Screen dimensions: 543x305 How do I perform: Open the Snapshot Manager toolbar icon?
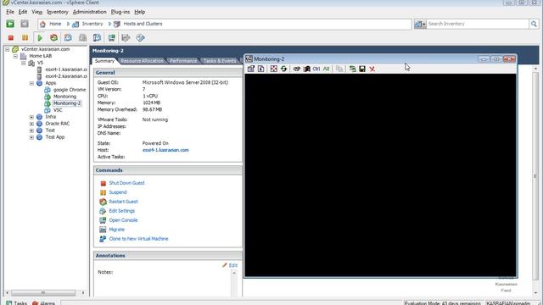97,37
